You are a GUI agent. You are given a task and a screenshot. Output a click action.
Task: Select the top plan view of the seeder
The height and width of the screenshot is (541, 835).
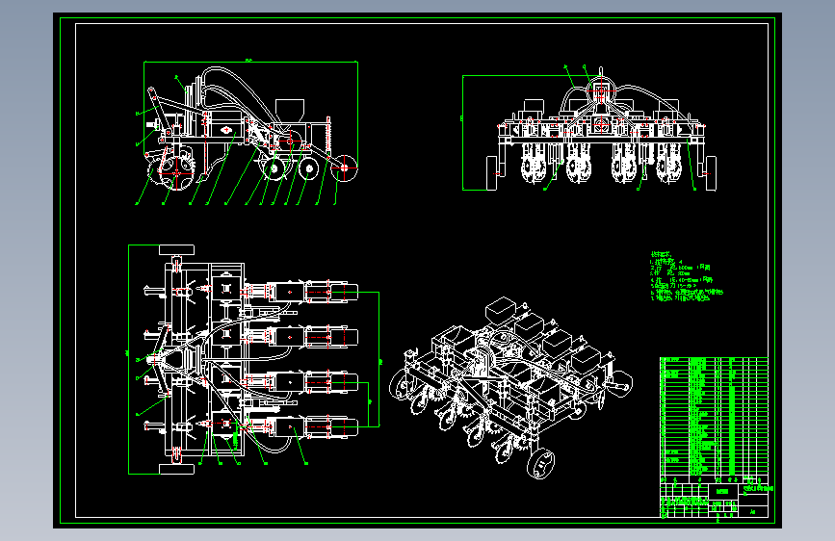(x=254, y=359)
